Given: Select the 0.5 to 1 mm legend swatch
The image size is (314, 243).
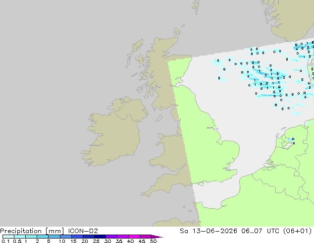Looking at the screenshot, I should [20, 237].
